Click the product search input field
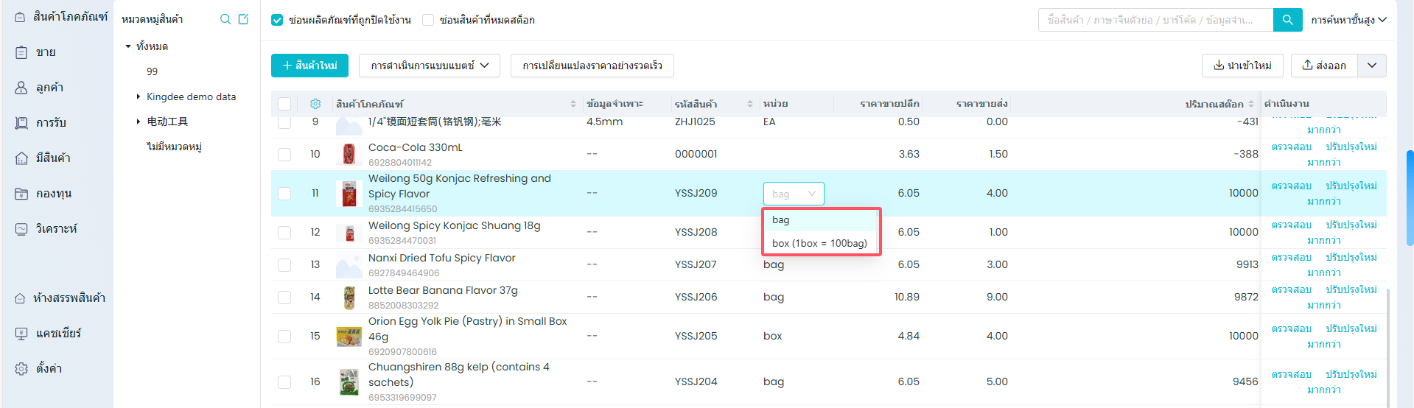 tap(1155, 20)
